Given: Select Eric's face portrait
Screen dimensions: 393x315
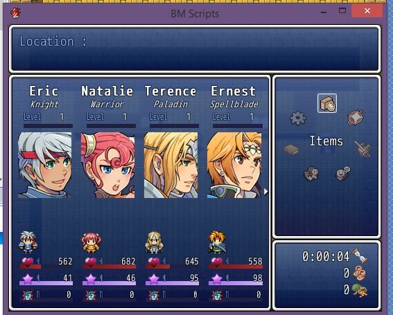Looking at the screenshot, I should pyautogui.click(x=44, y=165).
